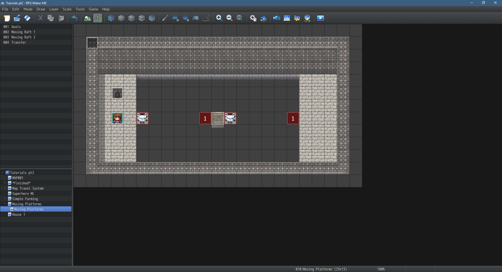Open the Sound Test tool
The width and height of the screenshot is (502, 272).
[x=276, y=18]
